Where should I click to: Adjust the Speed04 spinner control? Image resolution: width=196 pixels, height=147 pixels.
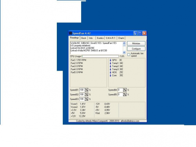[x=125, y=90]
